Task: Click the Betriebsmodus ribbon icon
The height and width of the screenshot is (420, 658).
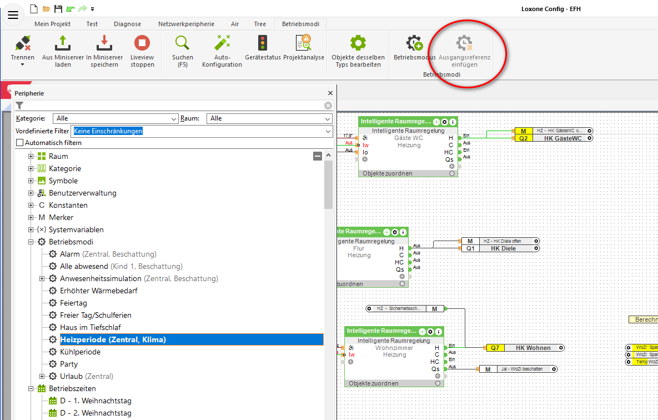Action: coord(414,43)
